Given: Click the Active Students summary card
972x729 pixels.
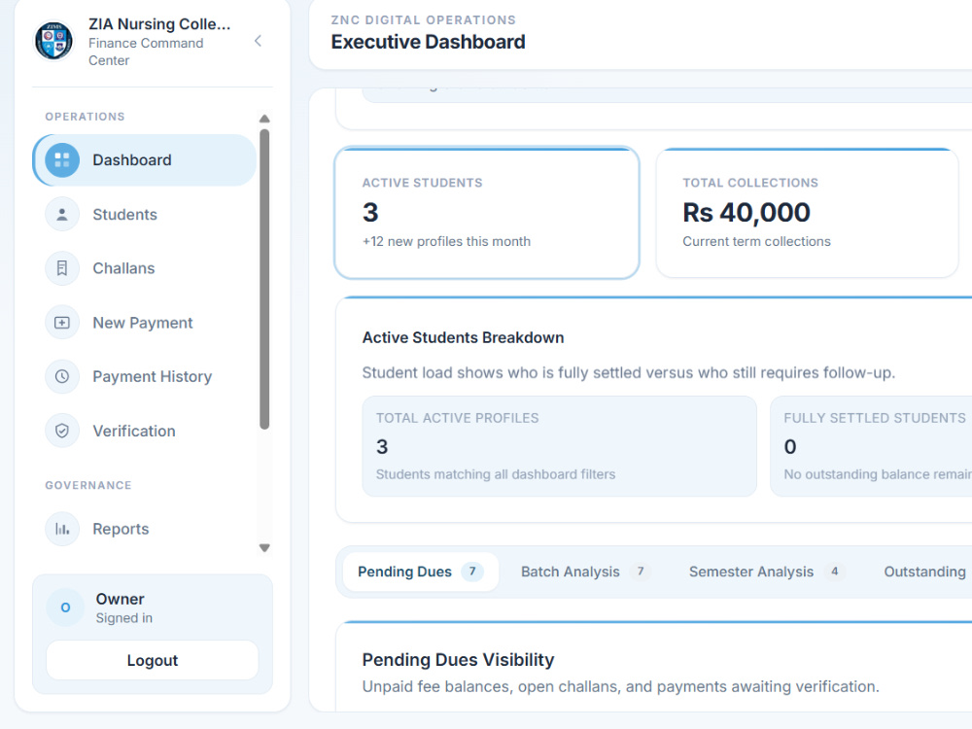Looking at the screenshot, I should [x=487, y=213].
